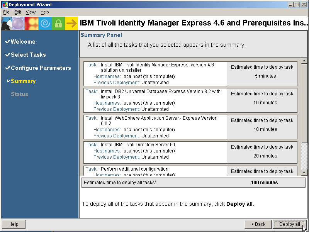
Task: Click the Tivoli Identity Manager Express task text
Action: click(x=157, y=67)
